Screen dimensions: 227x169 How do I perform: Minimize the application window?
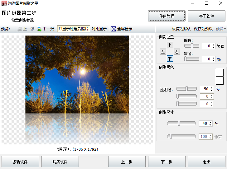tap(192, 3)
